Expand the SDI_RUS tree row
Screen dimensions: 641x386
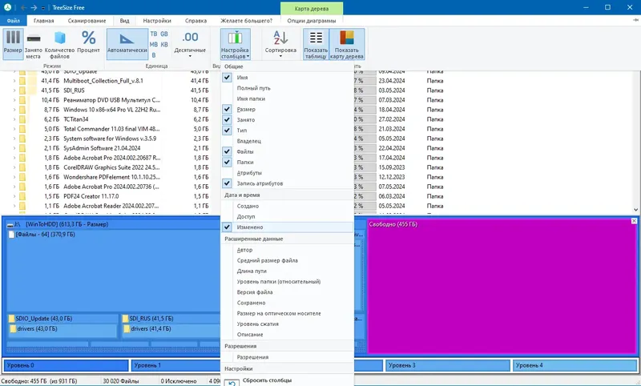point(14,90)
